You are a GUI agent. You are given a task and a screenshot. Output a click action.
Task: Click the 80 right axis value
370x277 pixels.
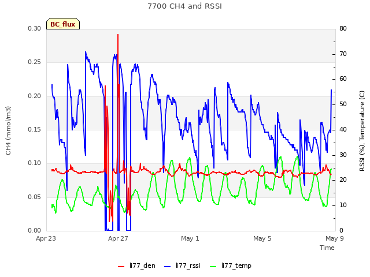point(343,28)
